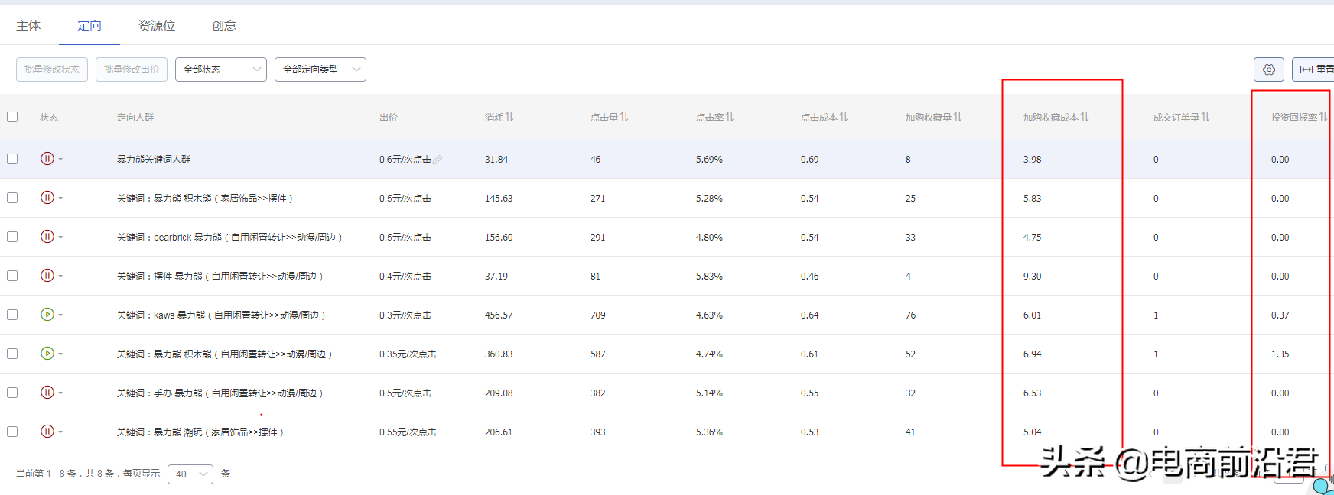Click the 状态 column header

click(49, 118)
